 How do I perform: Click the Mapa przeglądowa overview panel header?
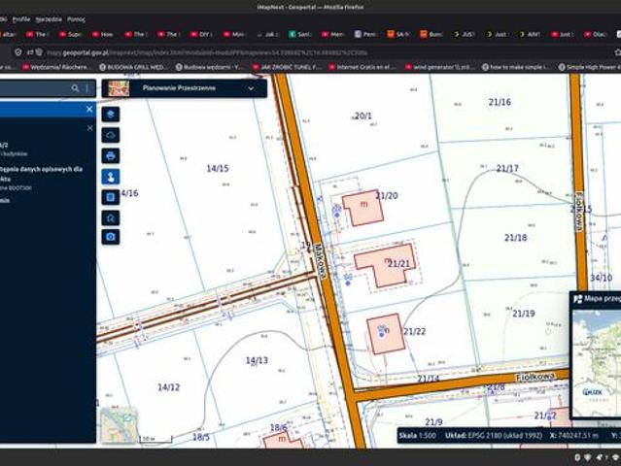pos(596,299)
